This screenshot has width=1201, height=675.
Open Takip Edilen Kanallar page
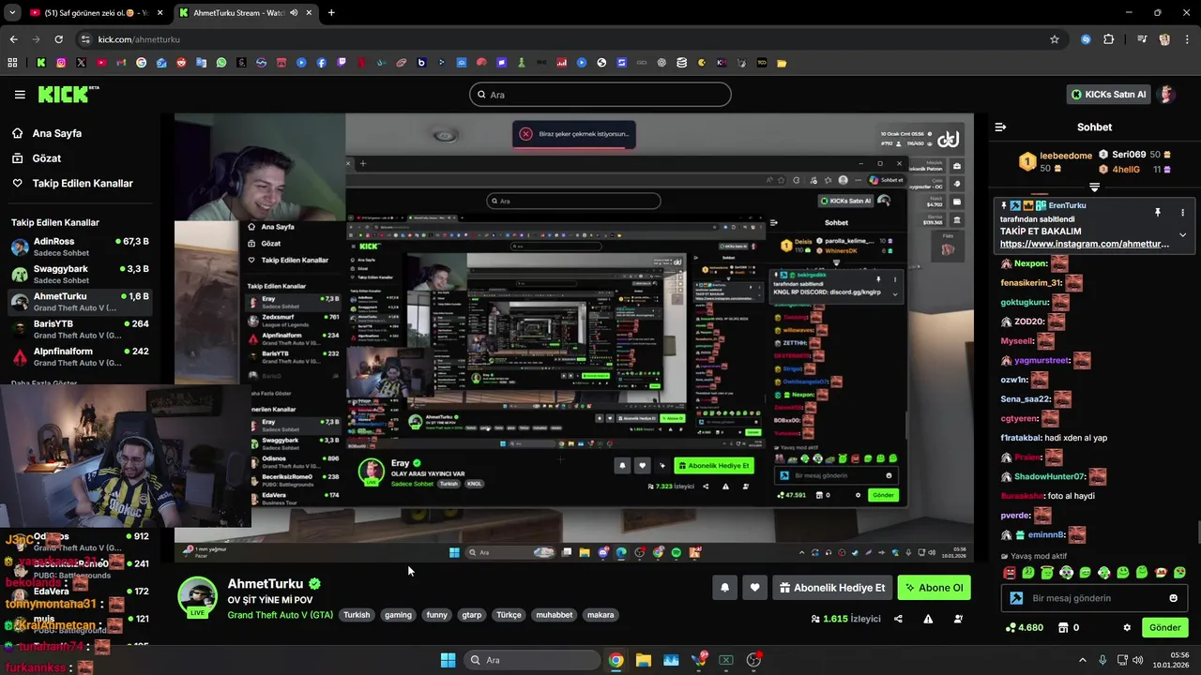click(x=83, y=184)
